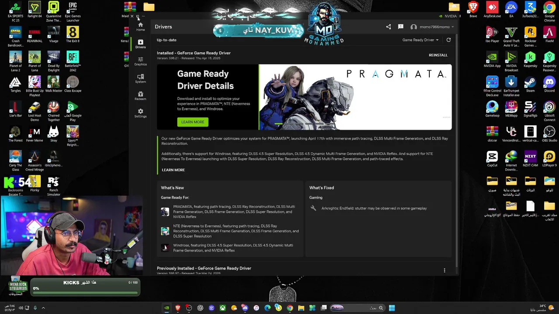Image resolution: width=559 pixels, height=314 pixels.
Task: Open the Grand Theft Auto V desktop shortcut
Action: click(x=511, y=37)
